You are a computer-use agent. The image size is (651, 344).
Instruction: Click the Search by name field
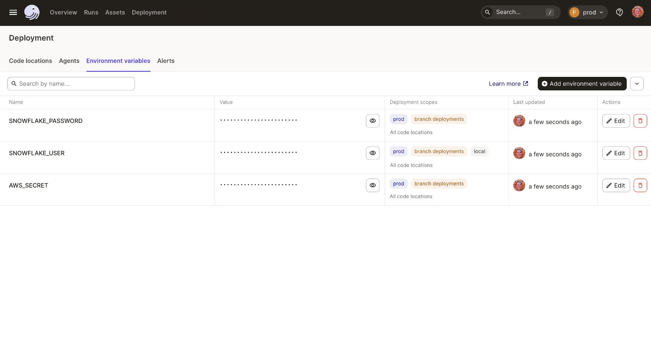pos(71,84)
